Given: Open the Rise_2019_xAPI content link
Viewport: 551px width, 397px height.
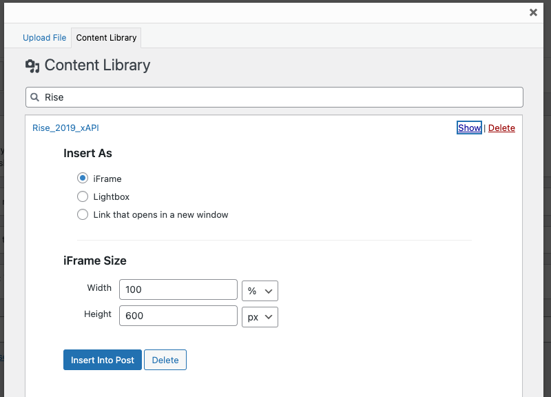Looking at the screenshot, I should [66, 128].
